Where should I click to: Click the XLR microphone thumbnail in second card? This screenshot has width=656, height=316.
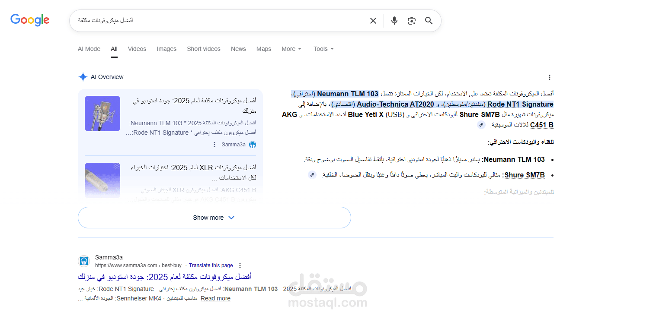(102, 180)
